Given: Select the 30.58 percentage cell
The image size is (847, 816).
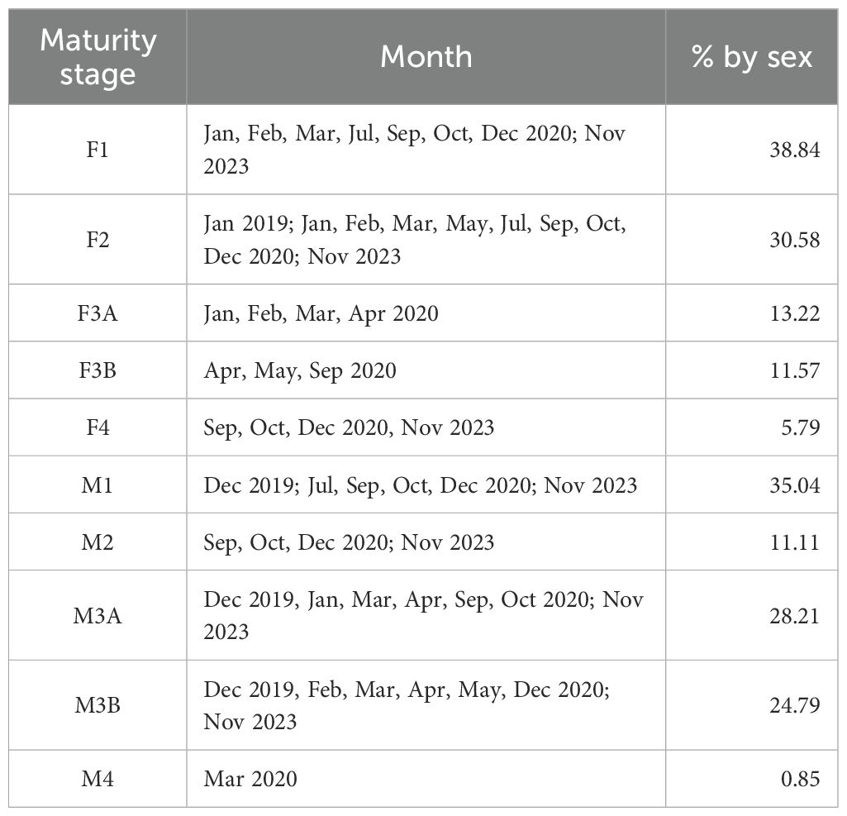Looking at the screenshot, I should 792,240.
